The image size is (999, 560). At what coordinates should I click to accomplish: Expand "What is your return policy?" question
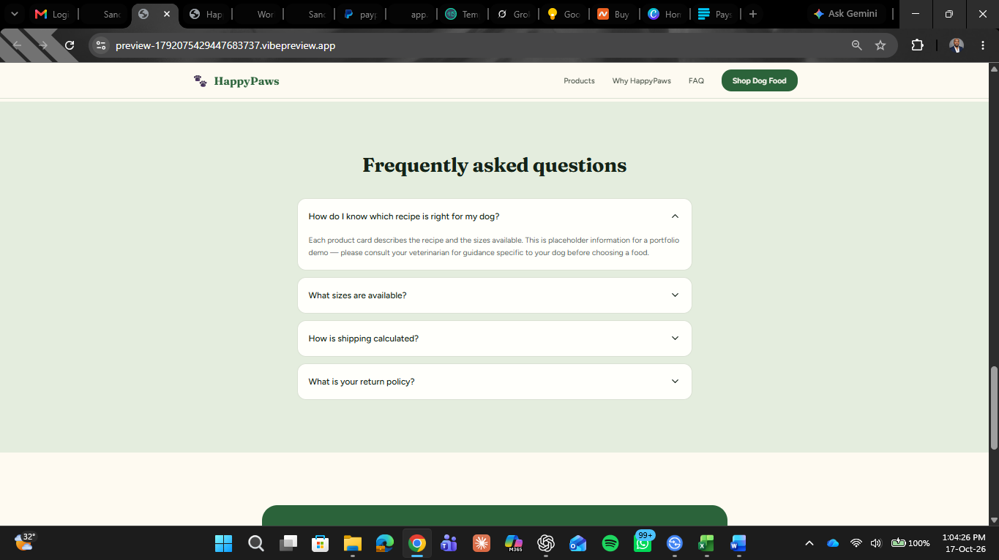[495, 382]
